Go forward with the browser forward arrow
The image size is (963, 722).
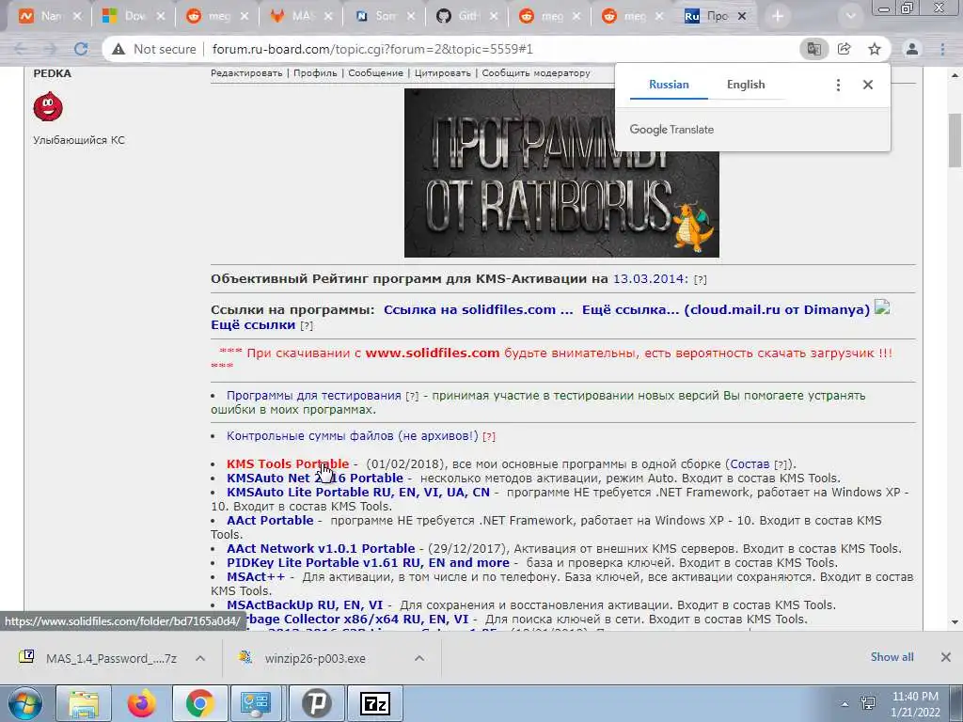51,49
